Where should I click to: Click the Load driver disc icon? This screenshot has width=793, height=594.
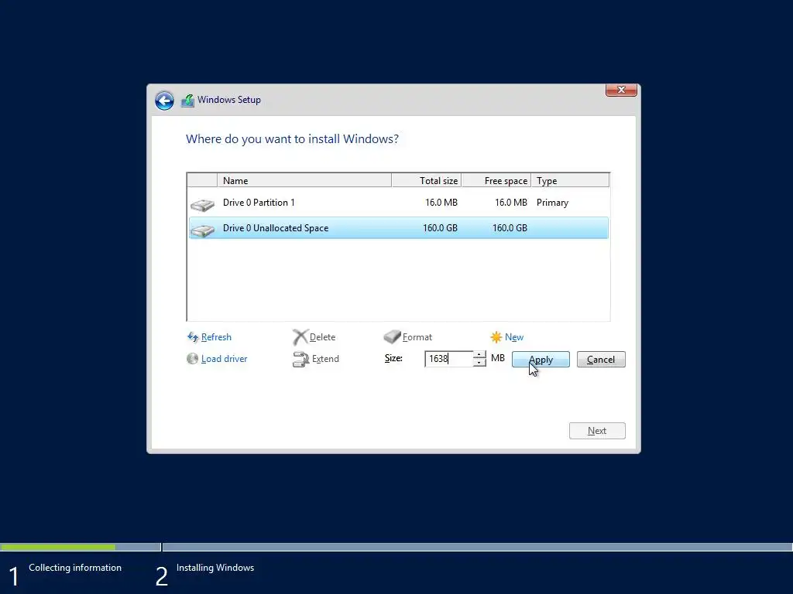(192, 359)
